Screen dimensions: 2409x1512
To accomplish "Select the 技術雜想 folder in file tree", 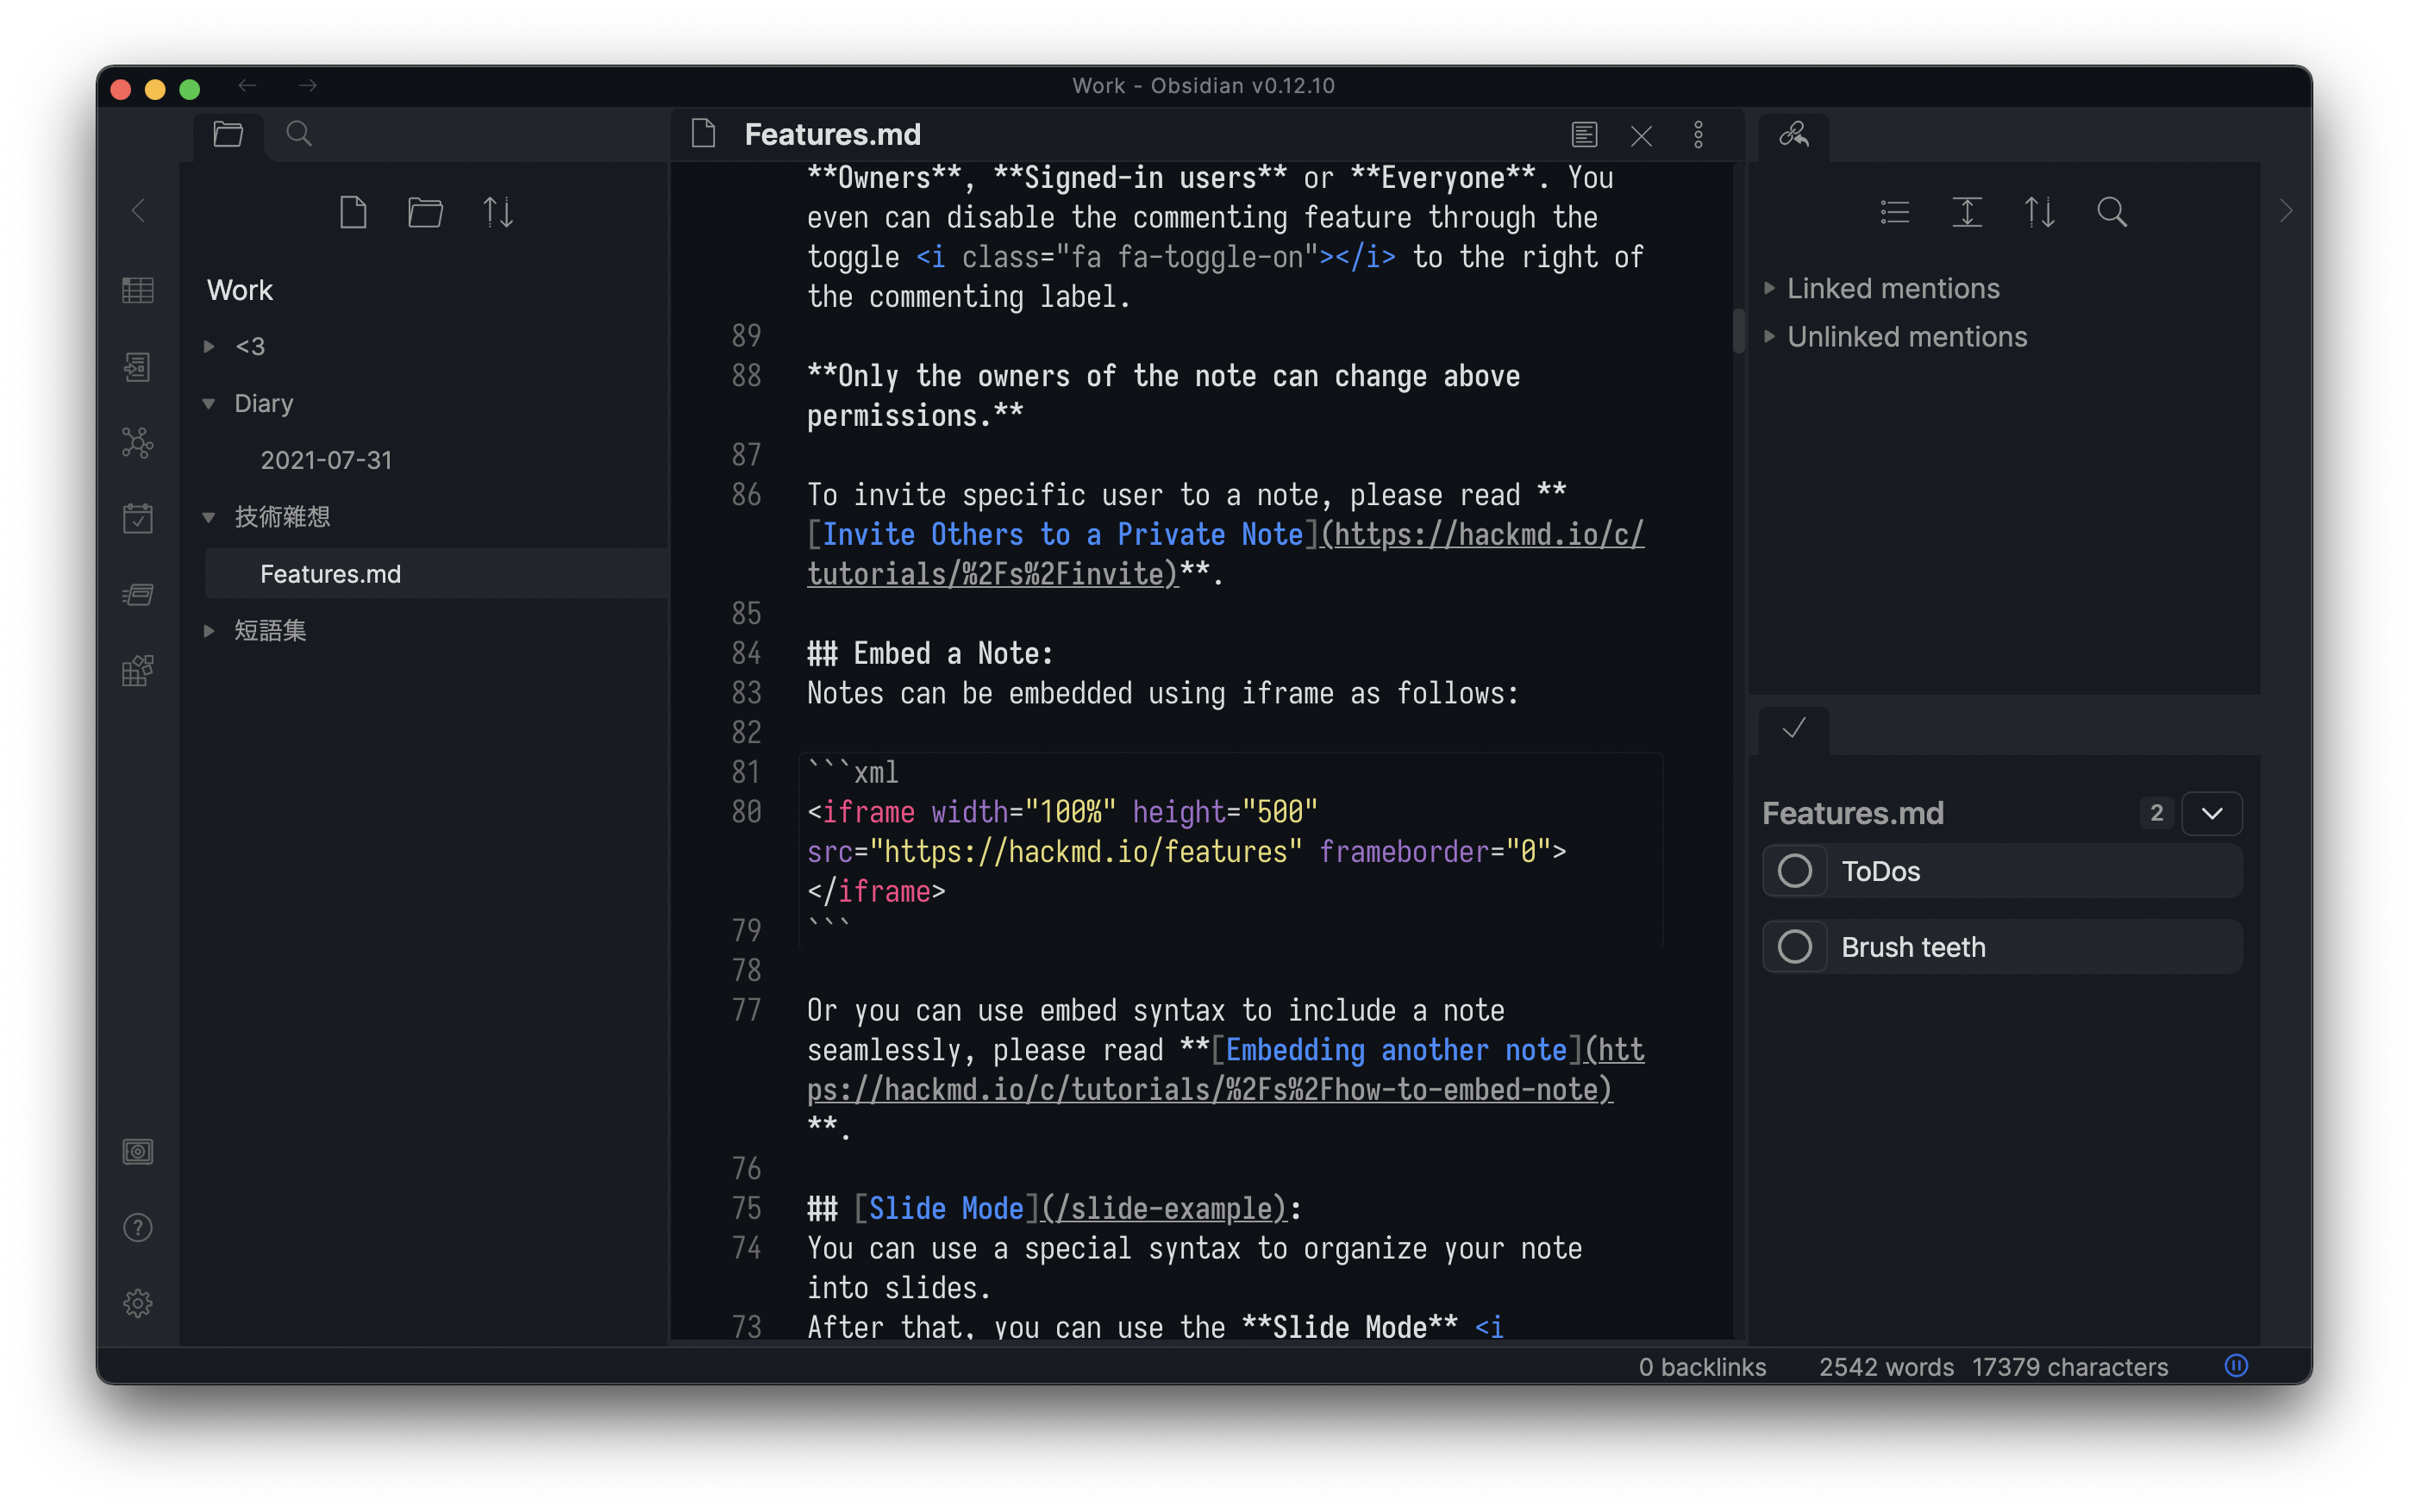I will (x=282, y=517).
